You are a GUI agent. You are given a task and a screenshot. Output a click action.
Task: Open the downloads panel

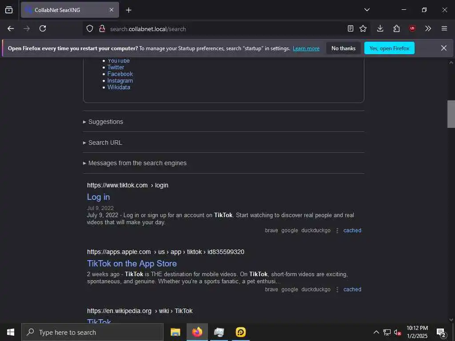pos(380,28)
